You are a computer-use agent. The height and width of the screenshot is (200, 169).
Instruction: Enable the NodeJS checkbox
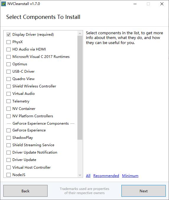[9, 175]
